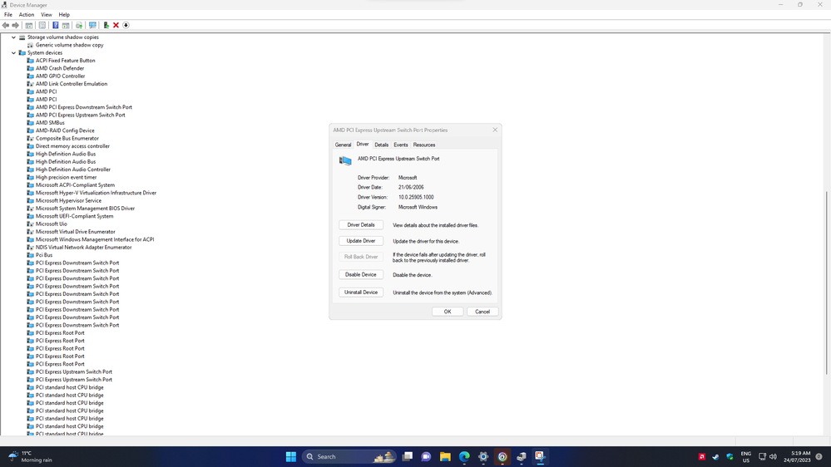Open the View menu

pyautogui.click(x=47, y=15)
